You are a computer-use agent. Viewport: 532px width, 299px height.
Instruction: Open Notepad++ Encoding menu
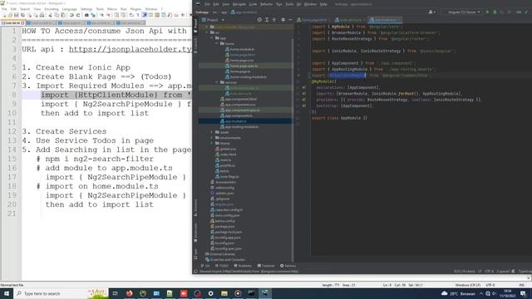click(x=52, y=9)
